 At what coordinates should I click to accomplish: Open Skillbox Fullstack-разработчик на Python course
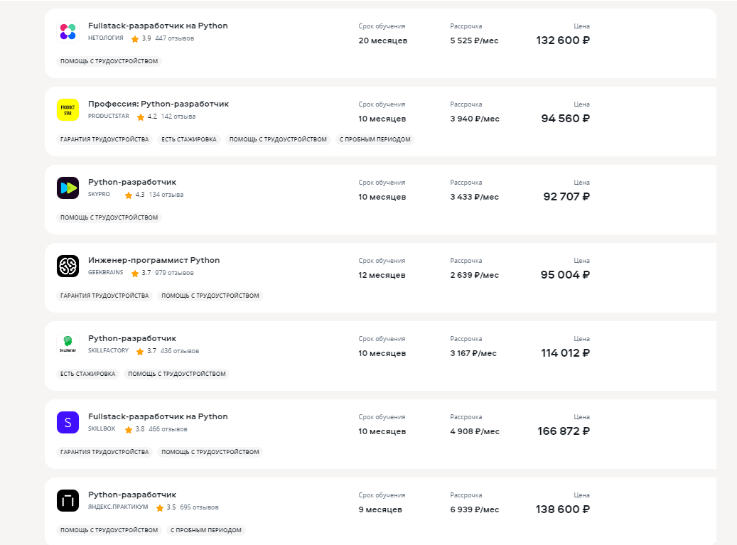(x=158, y=416)
